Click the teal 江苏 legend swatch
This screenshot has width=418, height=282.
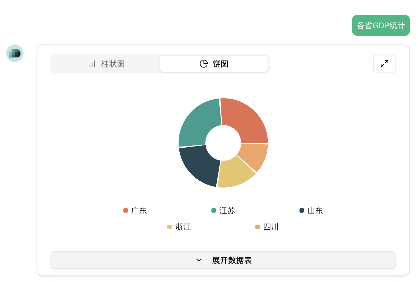click(x=214, y=210)
